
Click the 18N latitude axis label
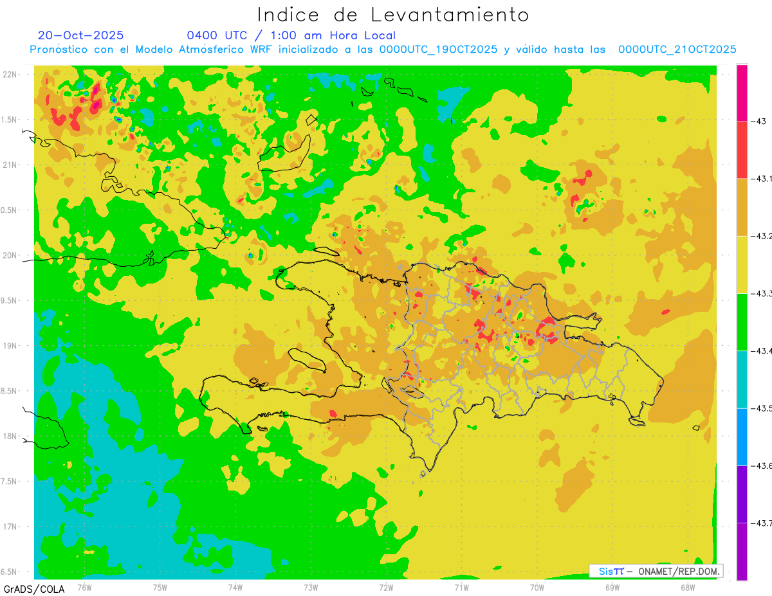click(x=10, y=436)
